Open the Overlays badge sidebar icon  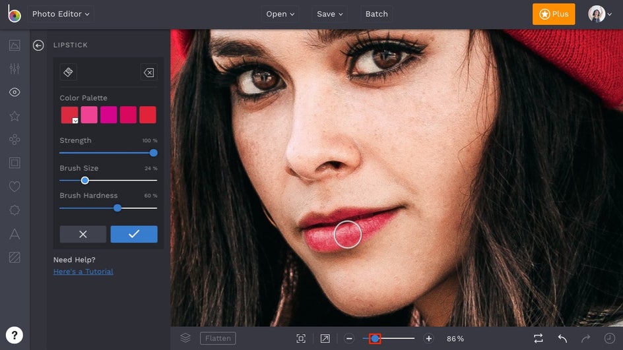(x=15, y=210)
